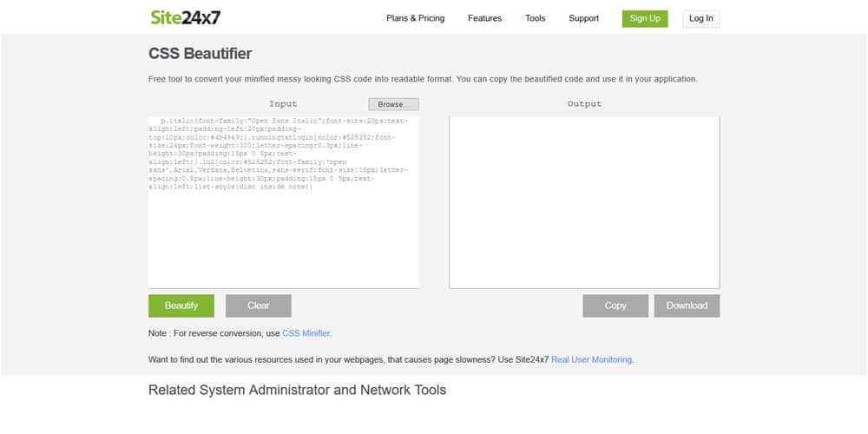Click the green Beautify button

pyautogui.click(x=181, y=306)
